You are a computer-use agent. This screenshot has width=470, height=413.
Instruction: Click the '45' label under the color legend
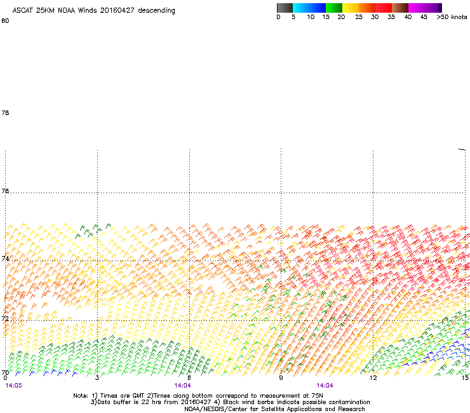424,17
